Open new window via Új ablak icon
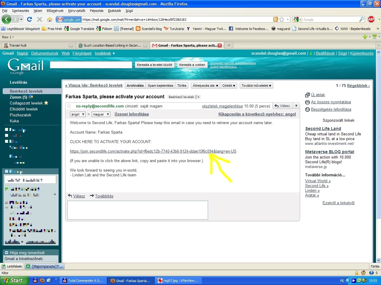 [x=307, y=95]
